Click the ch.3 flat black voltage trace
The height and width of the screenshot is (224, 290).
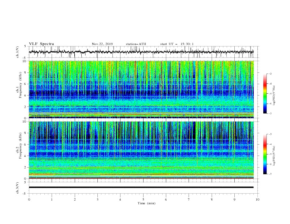tap(141, 187)
